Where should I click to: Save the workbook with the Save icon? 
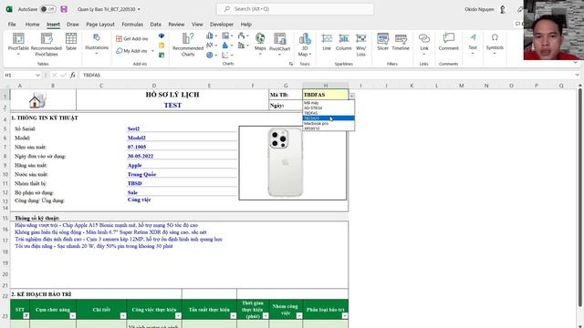[x=64, y=9]
